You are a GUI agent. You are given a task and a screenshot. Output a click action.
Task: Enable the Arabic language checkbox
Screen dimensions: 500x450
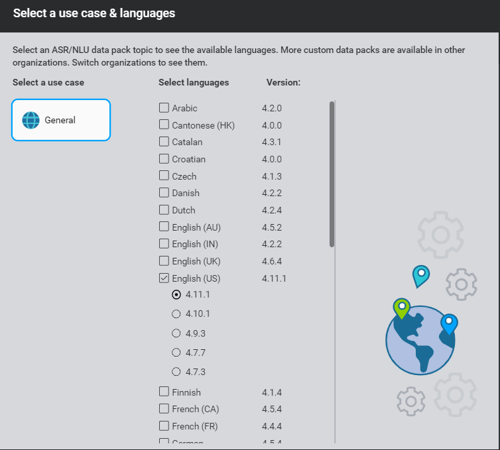click(x=164, y=108)
